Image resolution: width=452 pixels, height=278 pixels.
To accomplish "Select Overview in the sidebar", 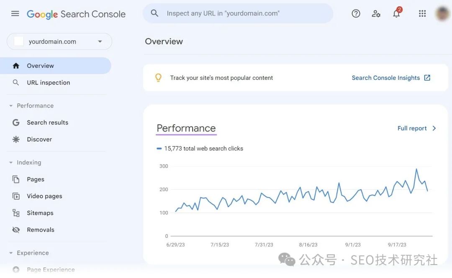I will 40,66.
